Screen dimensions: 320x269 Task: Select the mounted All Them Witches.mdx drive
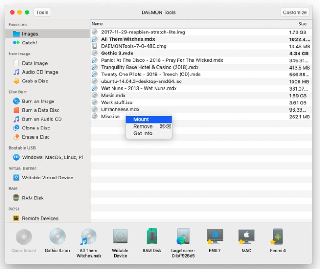[x=89, y=243]
